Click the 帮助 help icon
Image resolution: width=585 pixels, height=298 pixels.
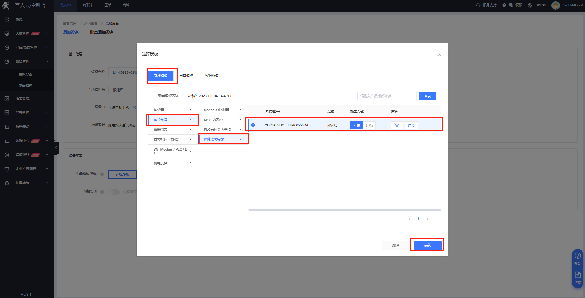[x=577, y=256]
